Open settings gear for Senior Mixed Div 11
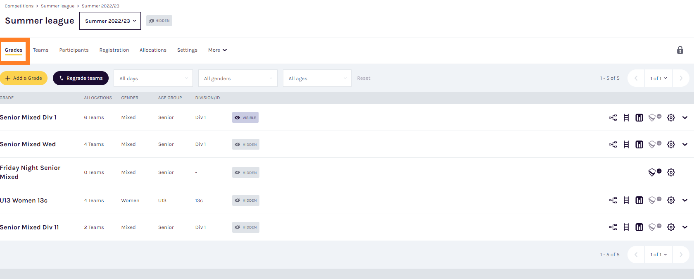Viewport: 694px width, 279px height. [671, 227]
